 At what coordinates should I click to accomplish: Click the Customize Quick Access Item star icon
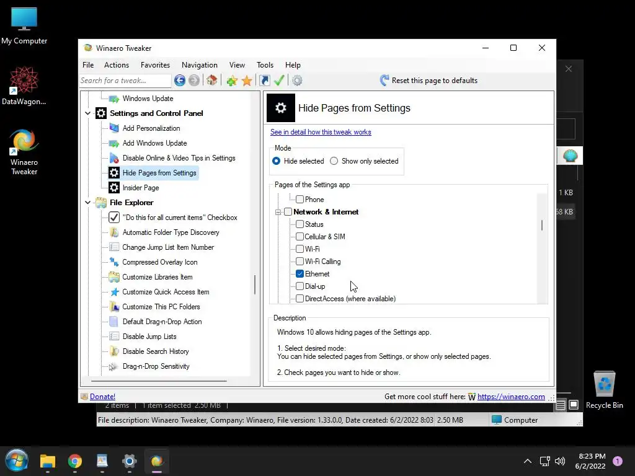coord(114,292)
